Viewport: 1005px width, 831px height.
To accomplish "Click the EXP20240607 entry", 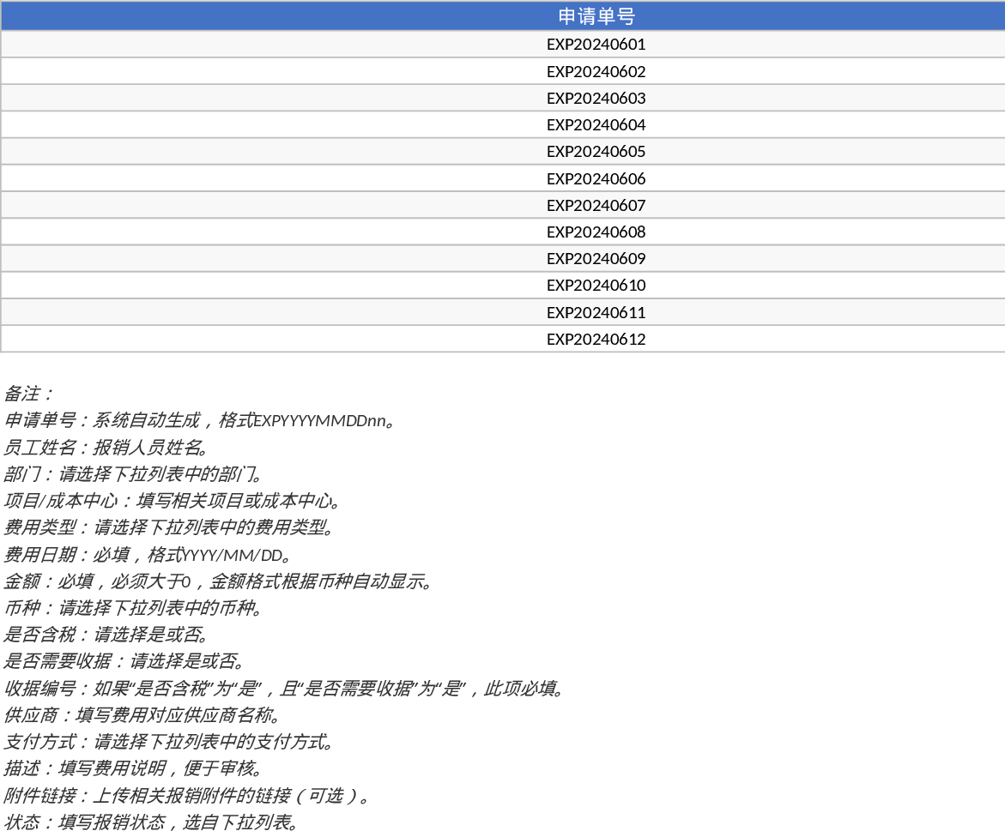I will point(596,205).
